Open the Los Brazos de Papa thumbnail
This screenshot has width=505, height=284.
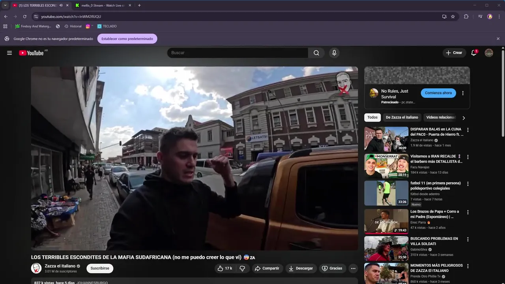pos(386,221)
